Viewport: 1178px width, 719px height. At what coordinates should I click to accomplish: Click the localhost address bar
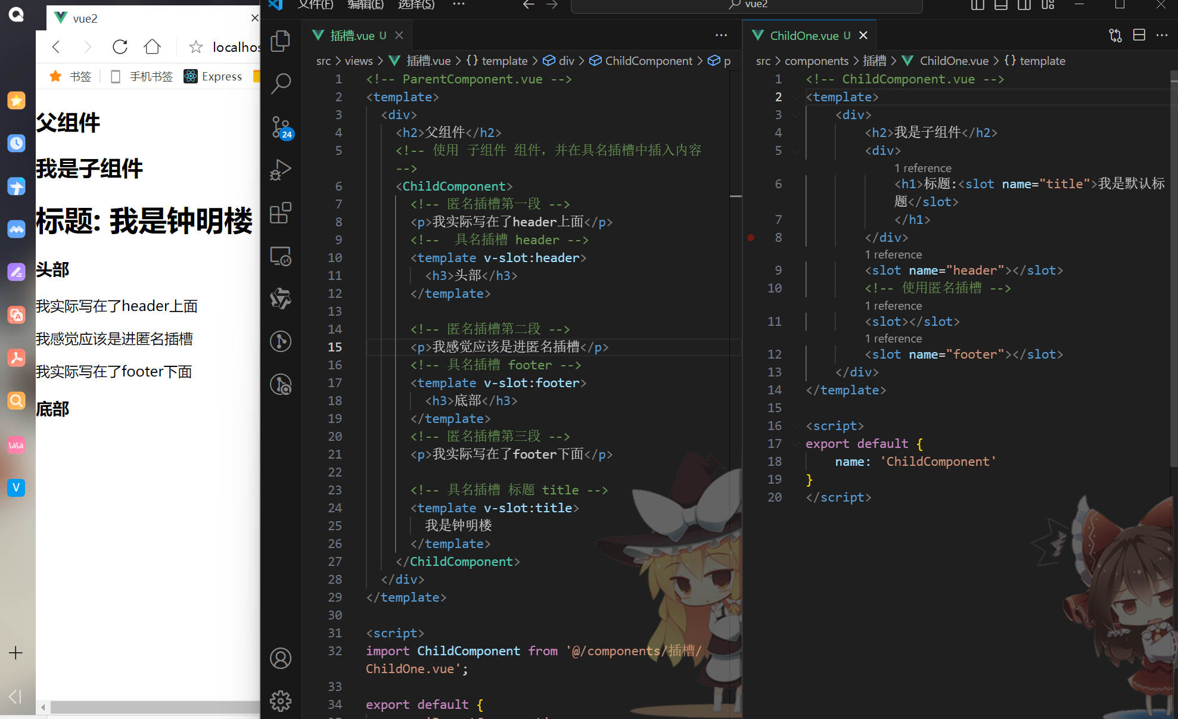[236, 47]
